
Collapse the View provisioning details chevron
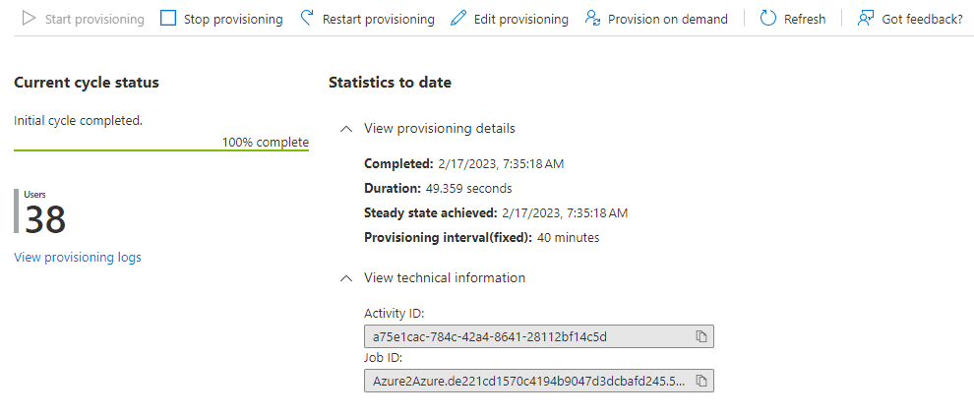point(345,129)
